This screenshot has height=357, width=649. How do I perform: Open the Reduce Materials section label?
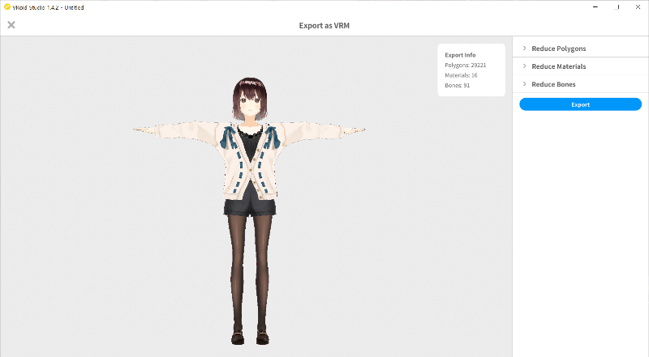click(x=559, y=66)
